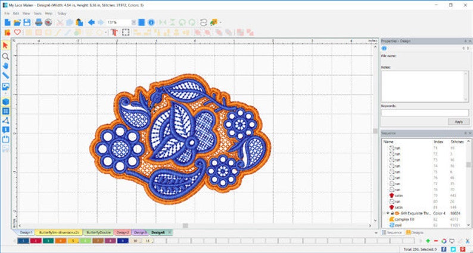Select the arrow selection tool
The image size is (473, 253).
coord(5,45)
